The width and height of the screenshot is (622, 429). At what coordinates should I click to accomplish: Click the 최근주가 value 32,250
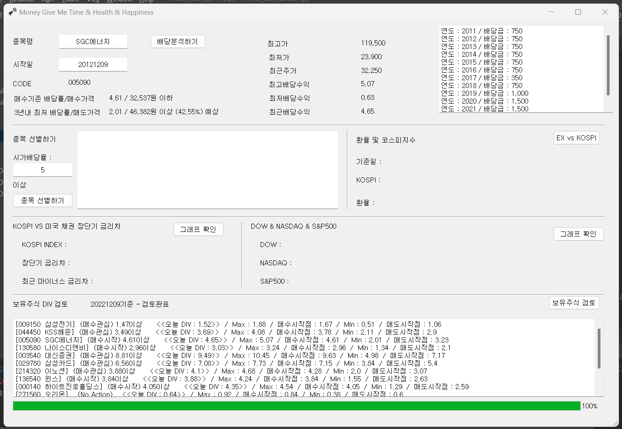point(371,70)
